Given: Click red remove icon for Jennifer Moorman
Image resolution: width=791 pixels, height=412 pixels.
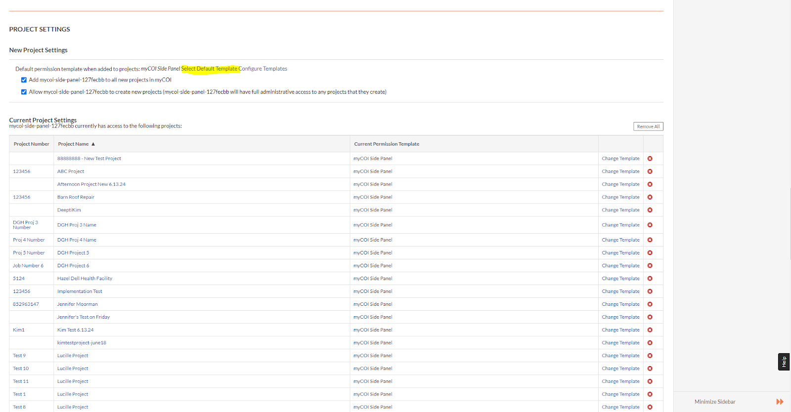Looking at the screenshot, I should click(650, 304).
